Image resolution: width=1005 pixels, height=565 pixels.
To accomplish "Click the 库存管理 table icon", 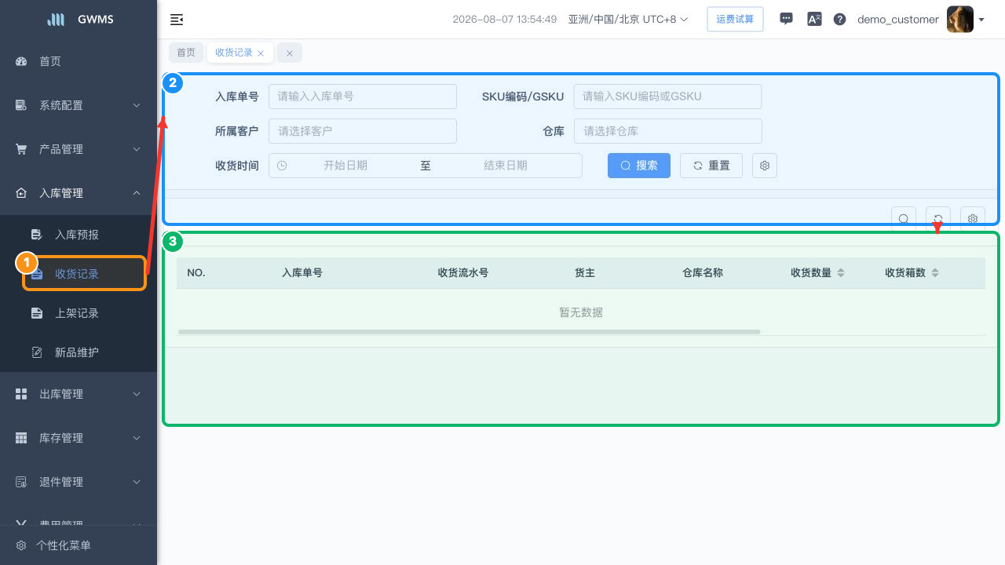I will 21,438.
